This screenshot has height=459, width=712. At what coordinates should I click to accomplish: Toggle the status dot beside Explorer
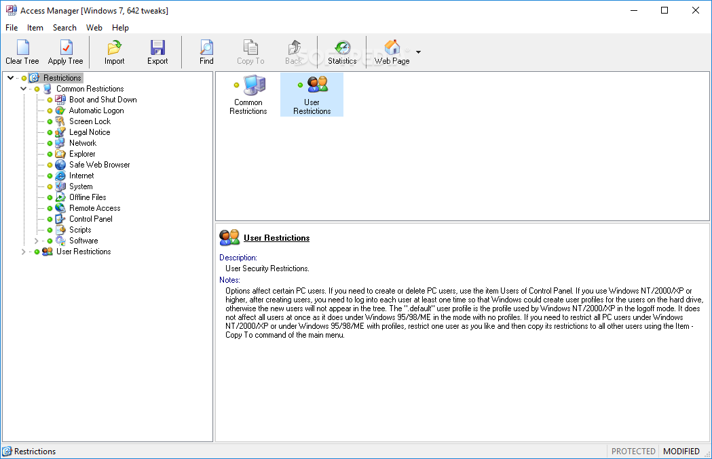50,154
